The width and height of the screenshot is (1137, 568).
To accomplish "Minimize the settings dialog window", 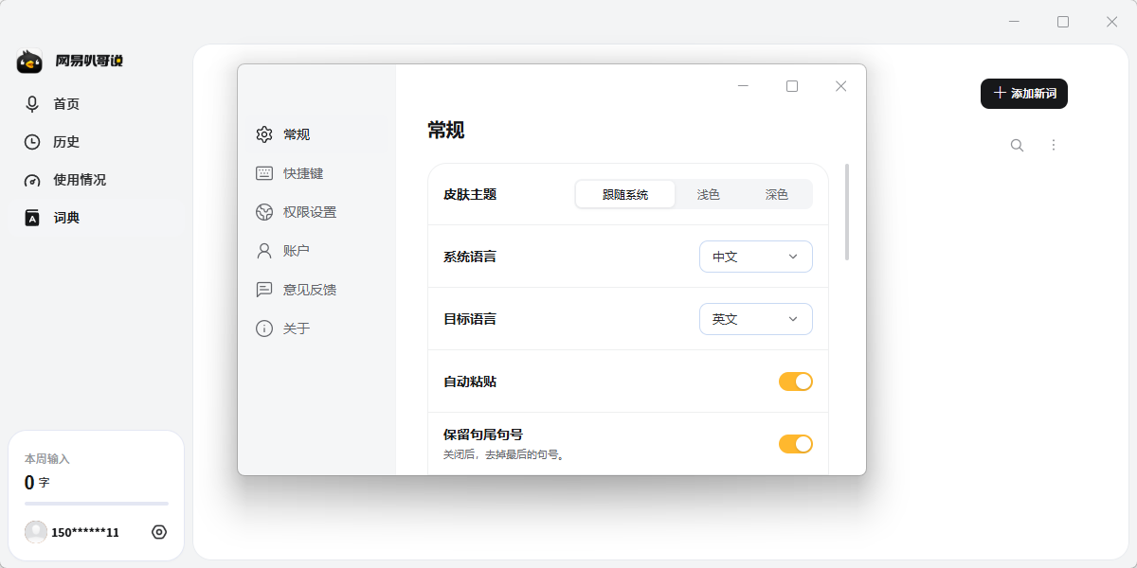I will 744,86.
